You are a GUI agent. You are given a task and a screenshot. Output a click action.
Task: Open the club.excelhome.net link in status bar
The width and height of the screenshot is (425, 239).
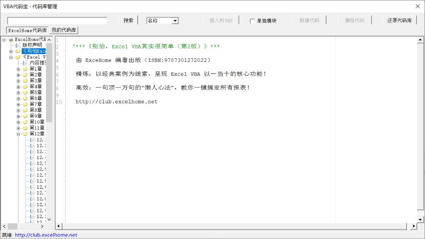pyautogui.click(x=46, y=235)
